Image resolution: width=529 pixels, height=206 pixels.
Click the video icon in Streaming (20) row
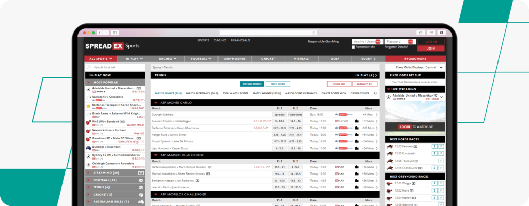pyautogui.click(x=141, y=173)
